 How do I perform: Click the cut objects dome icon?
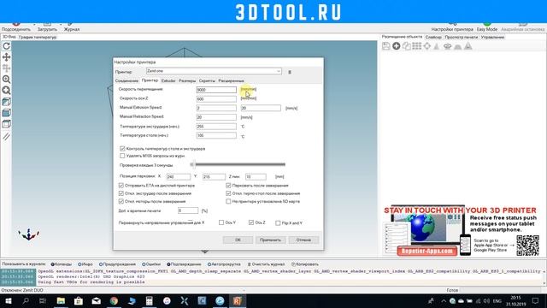(x=458, y=46)
